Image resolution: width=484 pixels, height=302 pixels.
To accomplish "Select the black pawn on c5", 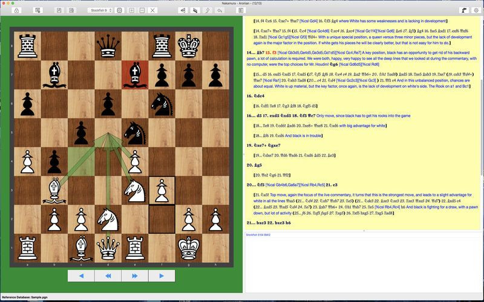I will [x=81, y=133].
